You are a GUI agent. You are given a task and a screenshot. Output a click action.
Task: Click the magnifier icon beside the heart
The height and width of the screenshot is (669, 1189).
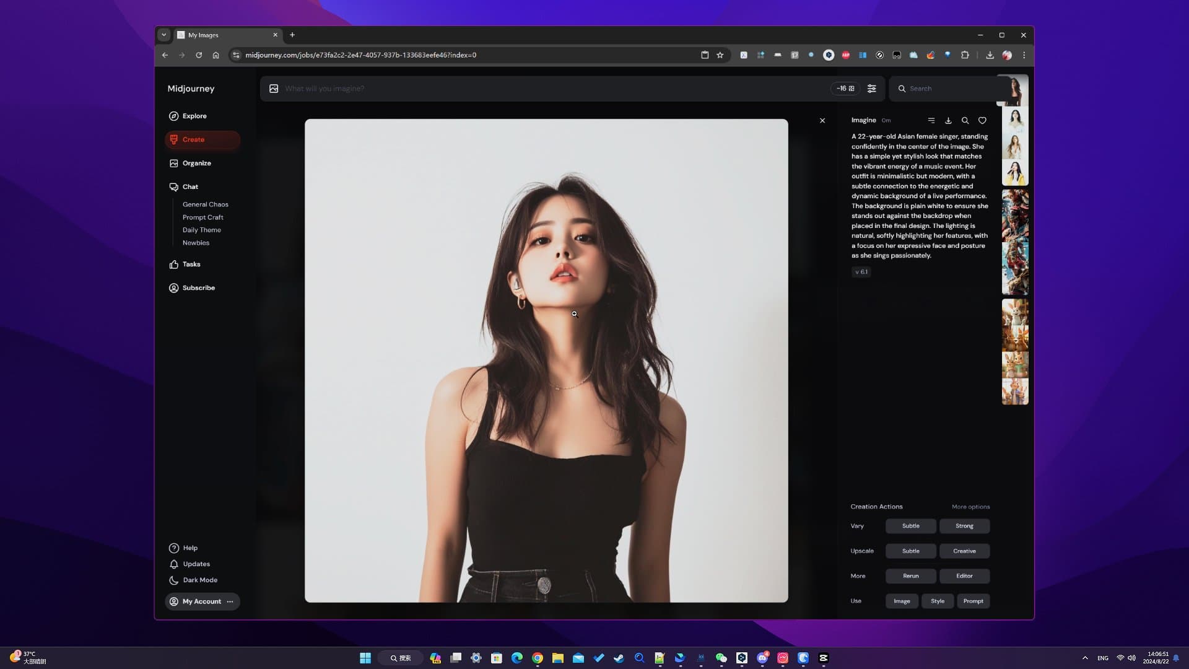click(965, 121)
